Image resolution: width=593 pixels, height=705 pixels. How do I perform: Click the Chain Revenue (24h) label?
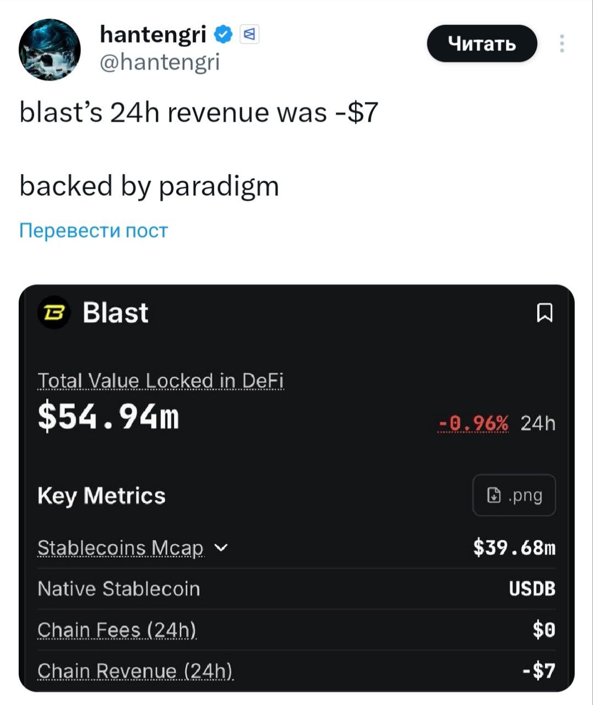135,671
